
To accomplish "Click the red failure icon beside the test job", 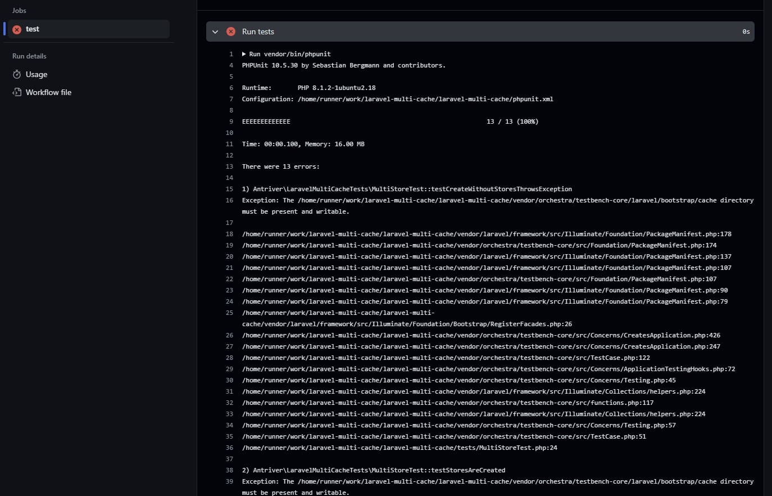I will [17, 29].
